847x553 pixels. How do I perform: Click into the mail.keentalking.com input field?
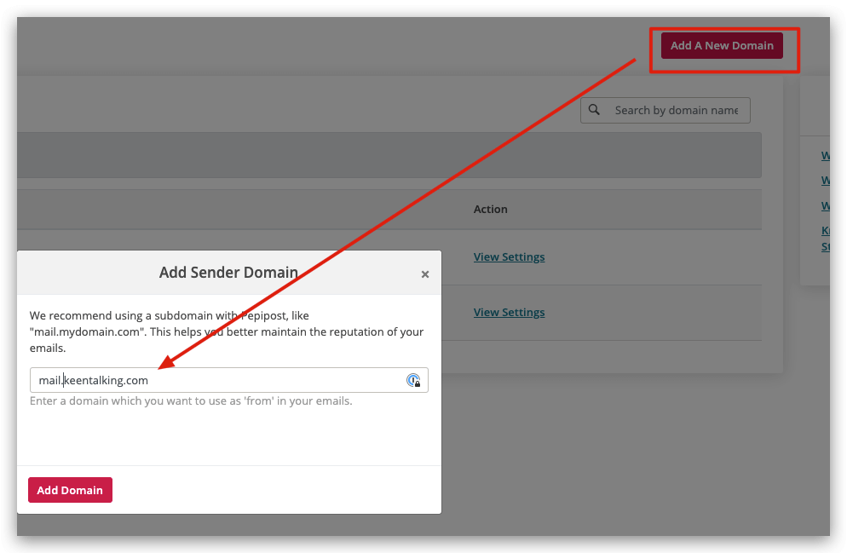coord(222,381)
